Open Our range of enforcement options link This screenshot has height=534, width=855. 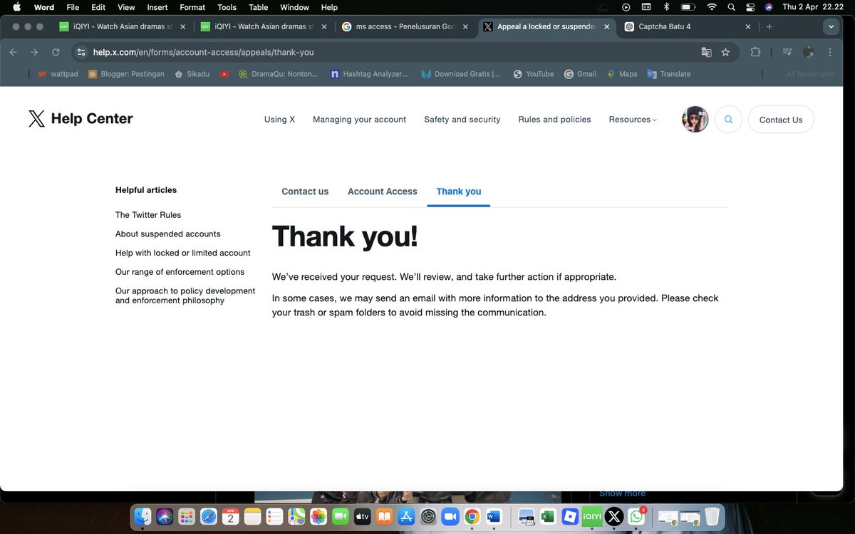point(180,272)
